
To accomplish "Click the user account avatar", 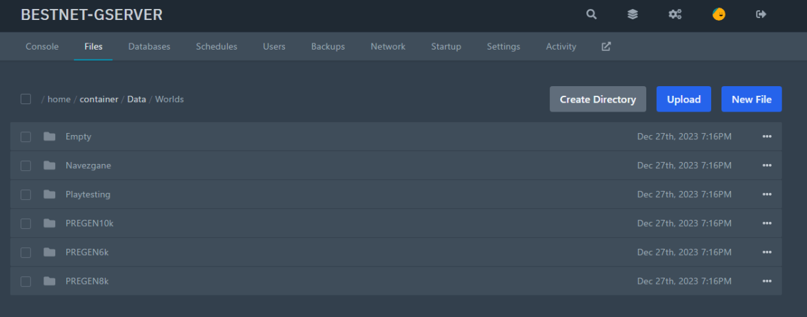I will tap(719, 14).
